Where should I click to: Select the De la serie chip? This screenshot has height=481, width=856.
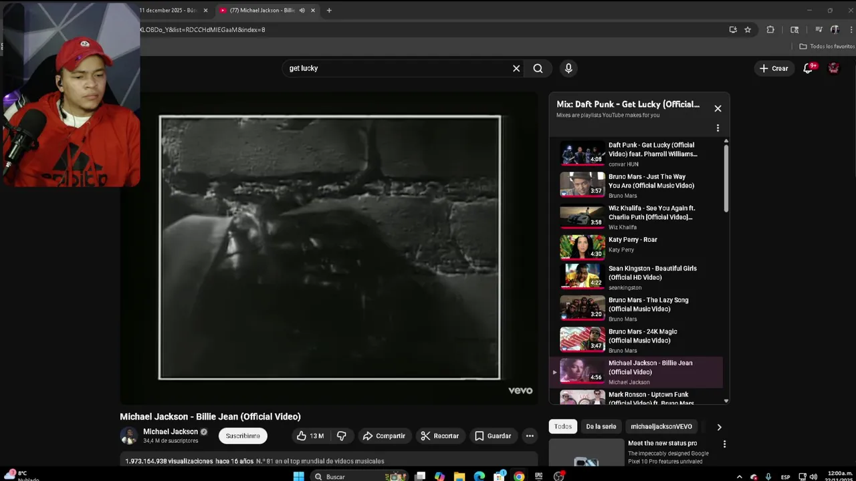(601, 426)
